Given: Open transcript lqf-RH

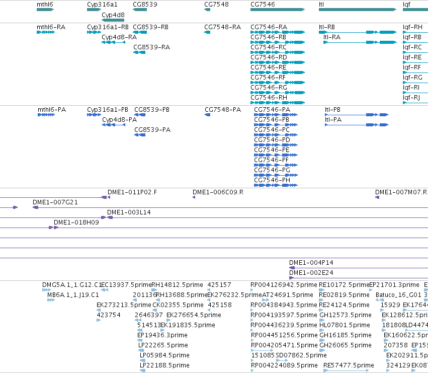Looking at the screenshot, I should pyautogui.click(x=413, y=27).
